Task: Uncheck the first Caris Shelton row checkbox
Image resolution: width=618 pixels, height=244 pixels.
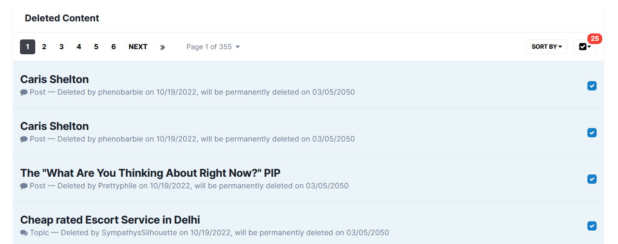Action: pyautogui.click(x=592, y=86)
